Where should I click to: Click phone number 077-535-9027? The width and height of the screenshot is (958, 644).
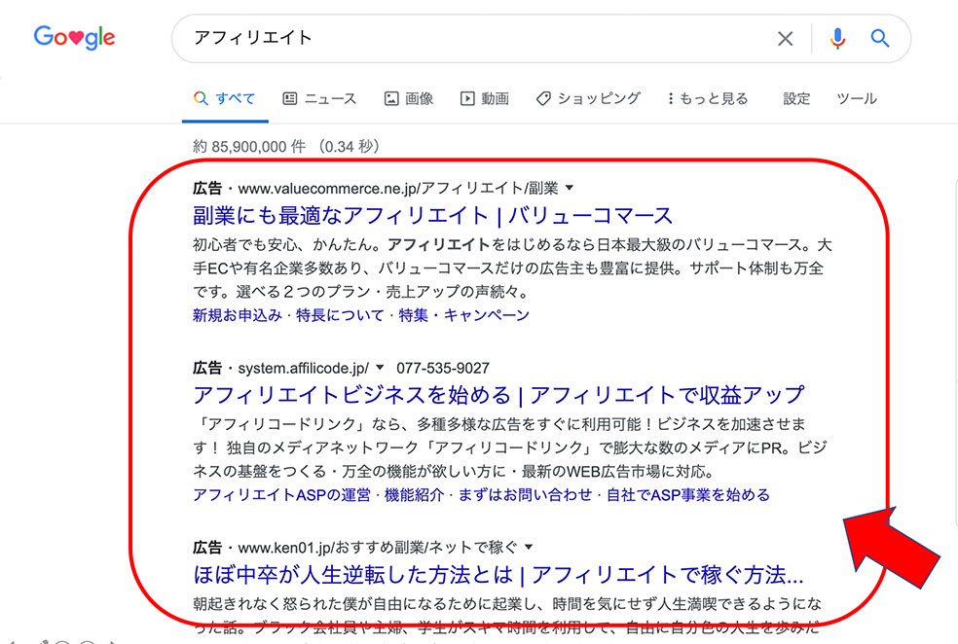[443, 368]
